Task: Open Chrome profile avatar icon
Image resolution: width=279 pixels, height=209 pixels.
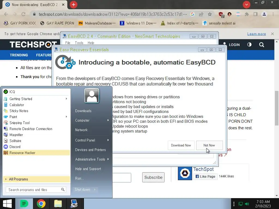Action: pyautogui.click(x=264, y=14)
